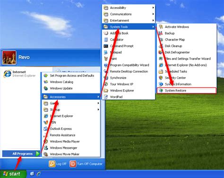
Task: Open Remote Desktop Connection
Action: (129, 71)
